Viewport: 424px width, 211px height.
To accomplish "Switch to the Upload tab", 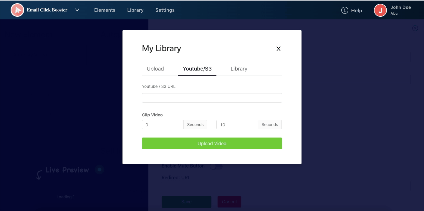I will pos(155,69).
